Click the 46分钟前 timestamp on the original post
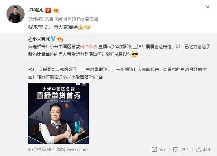Image resolution: width=217 pixels, height=156 pixels. point(37,149)
